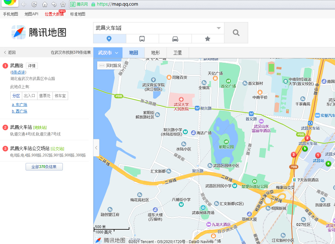Click the 海达广场 building icon
Viewport: 335px width, 244px height.
(193, 132)
